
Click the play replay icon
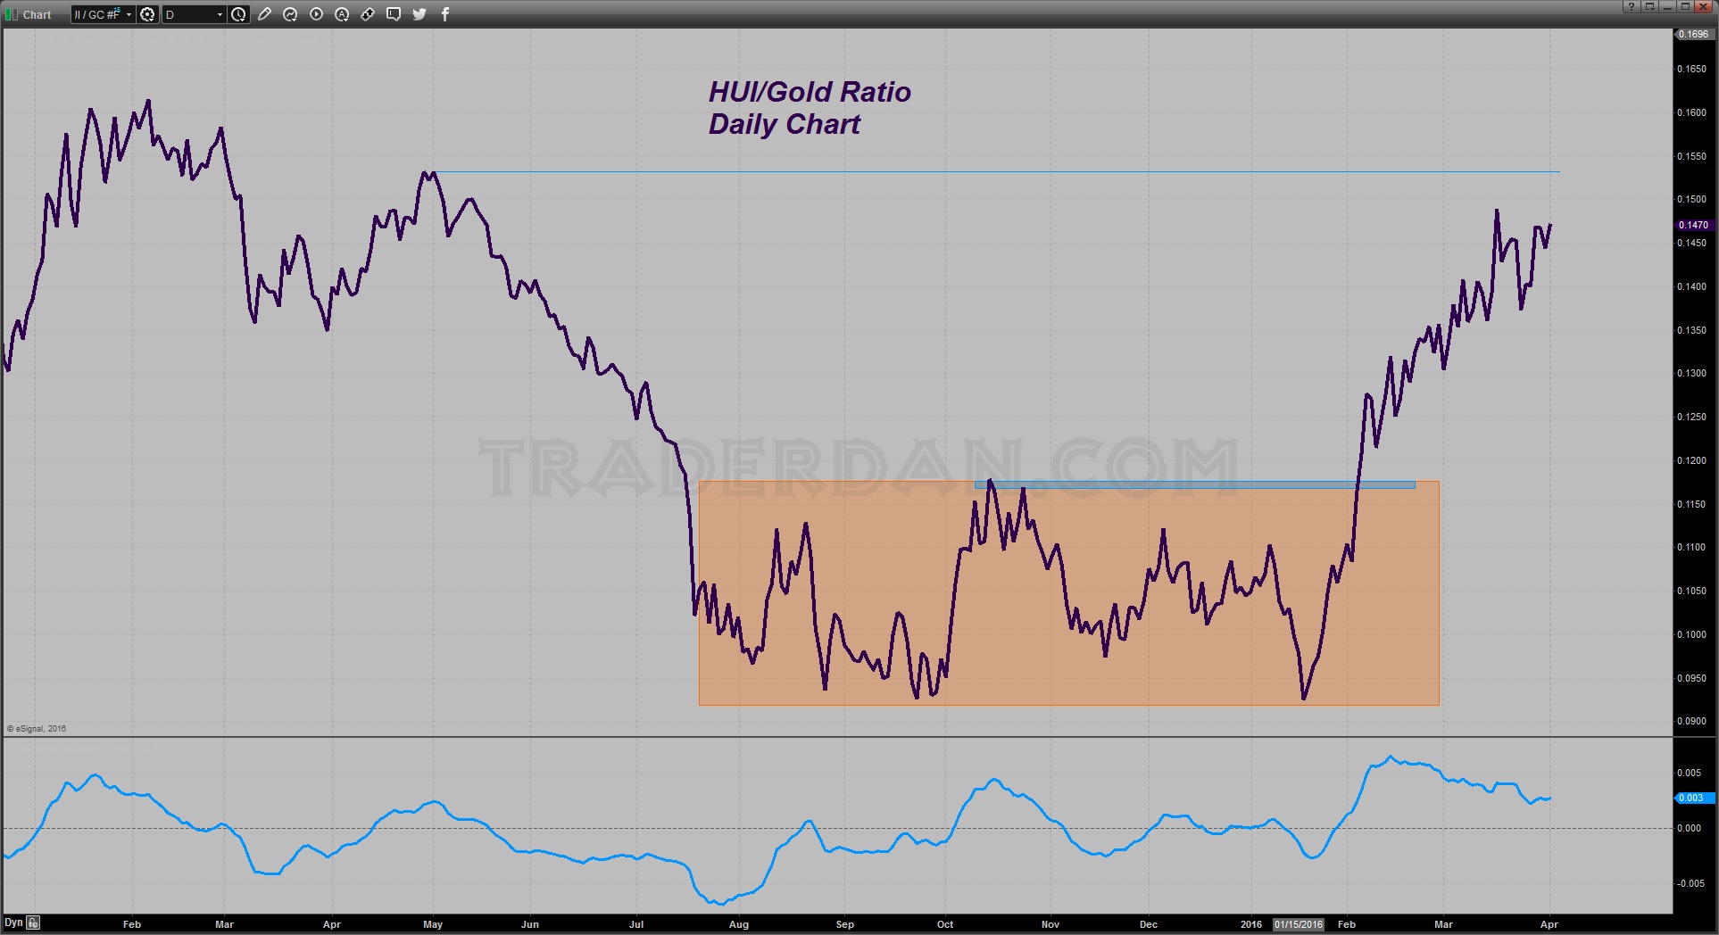tap(316, 14)
